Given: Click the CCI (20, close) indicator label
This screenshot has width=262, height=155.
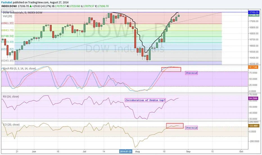Looking at the screenshot, I should click(11, 125).
